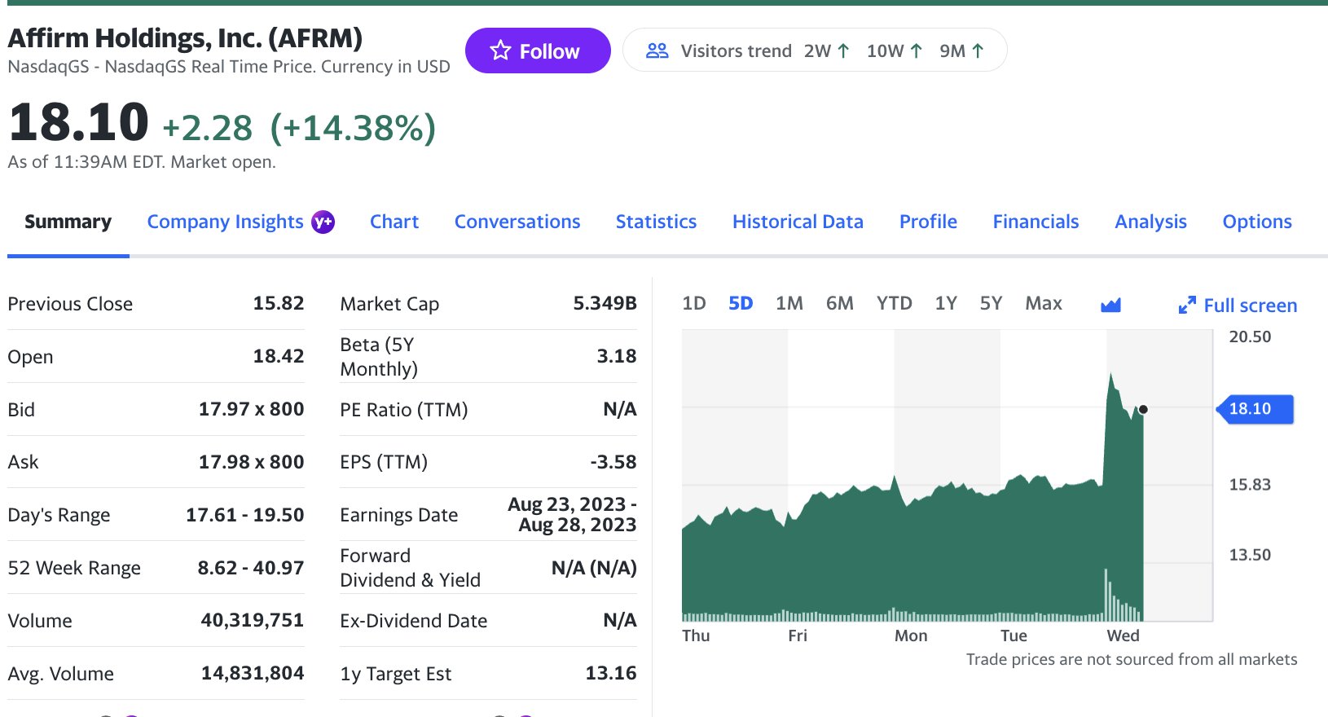Viewport: 1328px width, 717px height.
Task: Go to the Statistics tab
Action: [x=656, y=222]
